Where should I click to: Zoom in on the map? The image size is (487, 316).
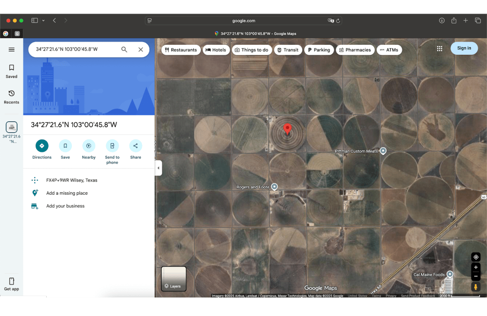click(x=475, y=267)
